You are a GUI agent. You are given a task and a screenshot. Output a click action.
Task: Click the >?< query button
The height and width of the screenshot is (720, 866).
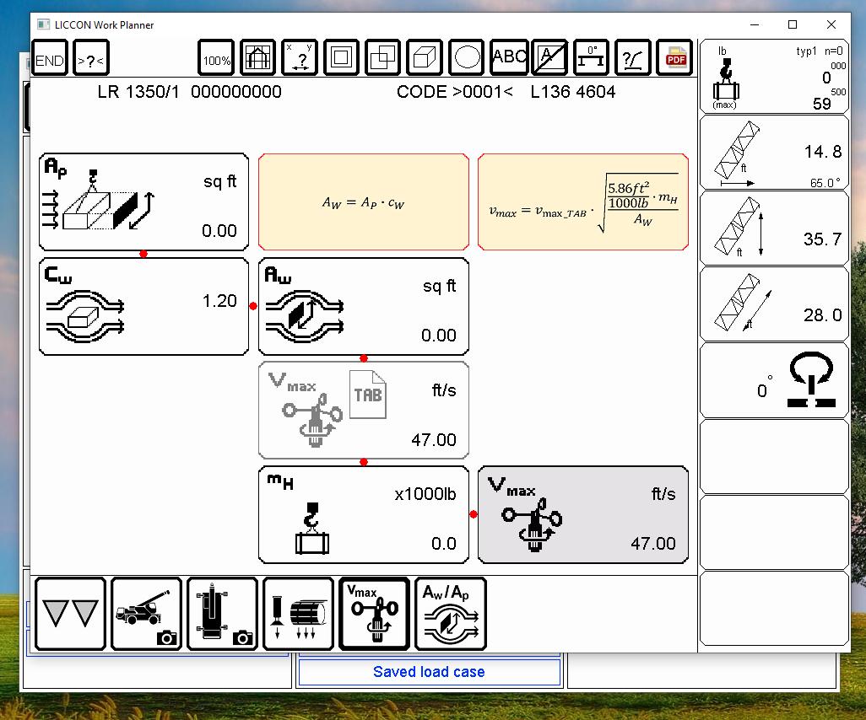91,58
